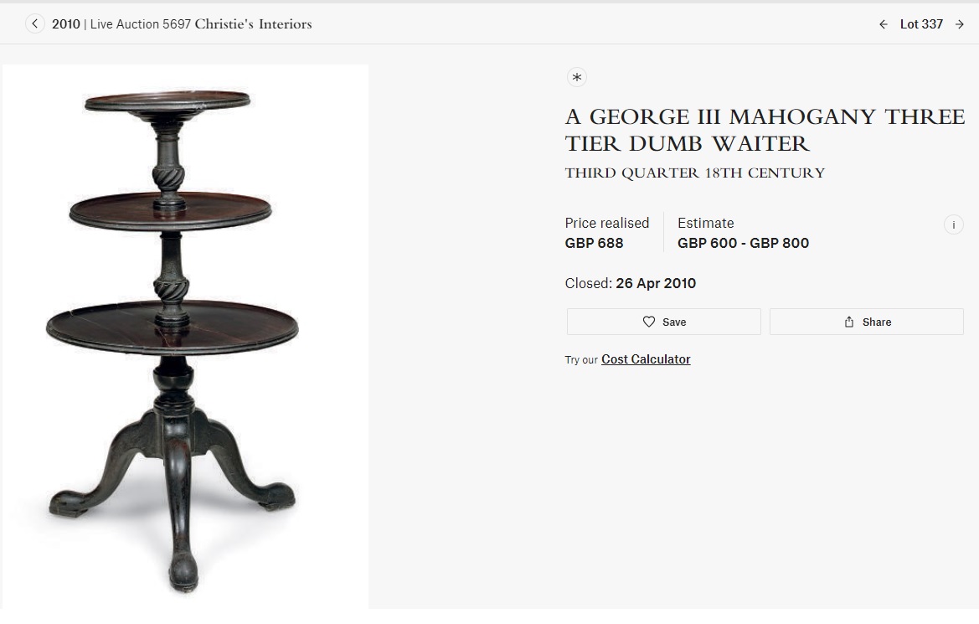
Task: Open Live Auction 5697 Christie's Interiors
Action: [201, 24]
